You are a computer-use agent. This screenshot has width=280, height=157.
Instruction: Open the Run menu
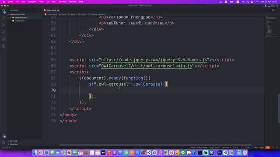[54, 2]
